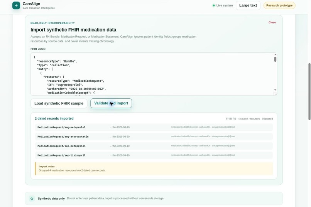Click the fhir-2026-09-10 target of sep-lisinopril
The image size is (311, 207).
121,155
